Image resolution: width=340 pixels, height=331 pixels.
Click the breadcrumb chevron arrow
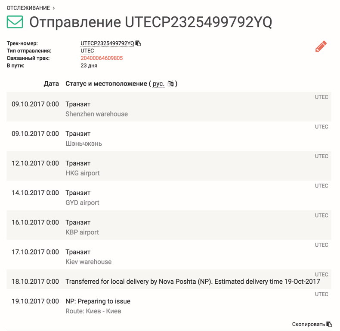click(54, 8)
